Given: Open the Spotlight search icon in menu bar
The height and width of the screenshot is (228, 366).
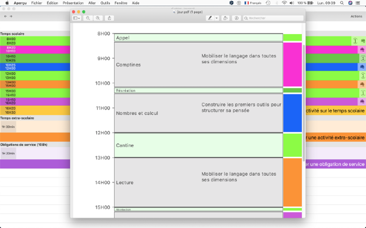Looking at the screenshot, I should click(342, 3).
